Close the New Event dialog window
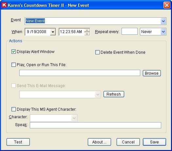Viewport: 172px width, 151px height. click(167, 5)
